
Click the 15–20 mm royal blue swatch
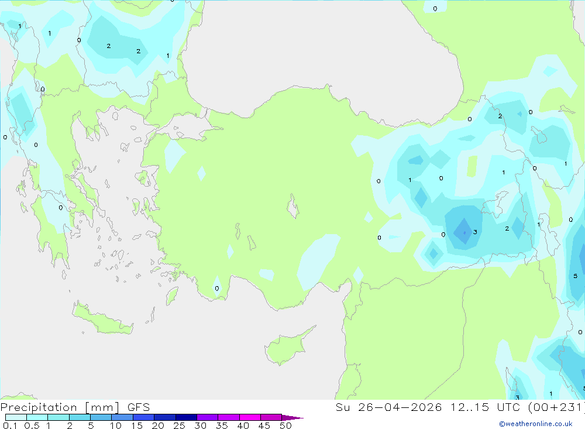[x=144, y=417]
